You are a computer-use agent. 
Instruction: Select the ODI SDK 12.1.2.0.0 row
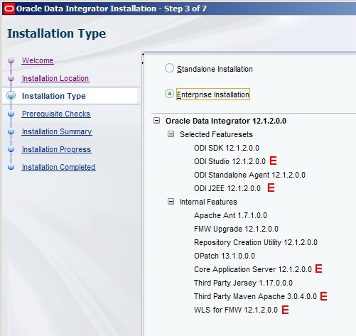227,148
